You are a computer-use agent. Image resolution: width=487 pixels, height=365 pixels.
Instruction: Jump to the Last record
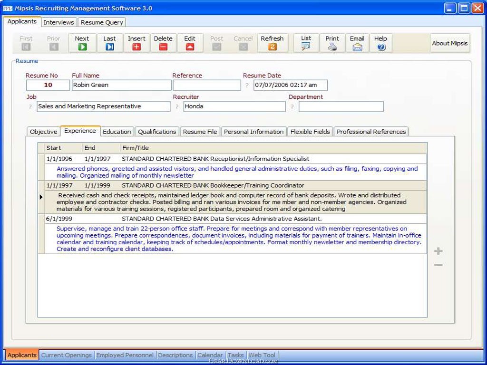109,43
